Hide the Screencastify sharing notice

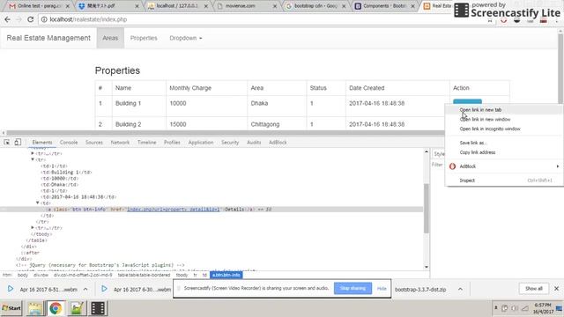[x=382, y=289]
